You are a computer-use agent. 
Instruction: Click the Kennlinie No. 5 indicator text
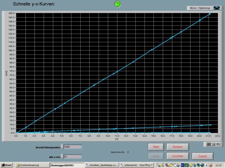tap(120, 152)
